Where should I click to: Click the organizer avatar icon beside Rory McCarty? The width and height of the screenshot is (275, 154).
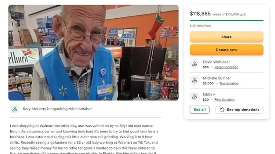tap(15, 109)
